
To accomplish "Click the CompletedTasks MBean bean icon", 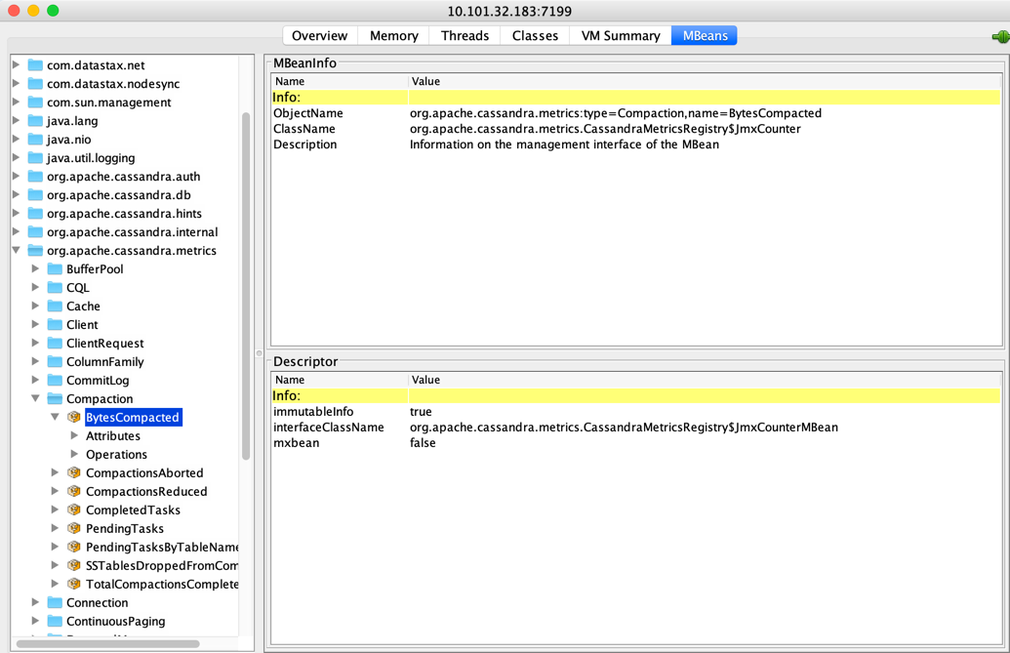I will coord(74,510).
